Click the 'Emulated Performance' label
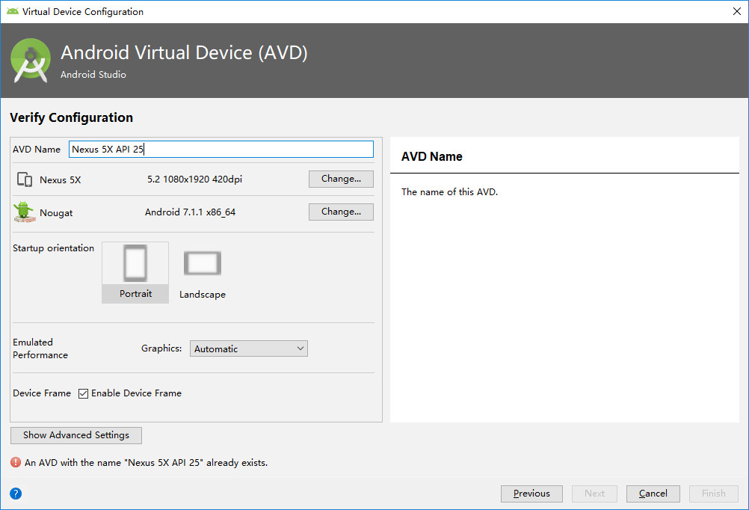Screen dimensions: 749x510 point(40,348)
